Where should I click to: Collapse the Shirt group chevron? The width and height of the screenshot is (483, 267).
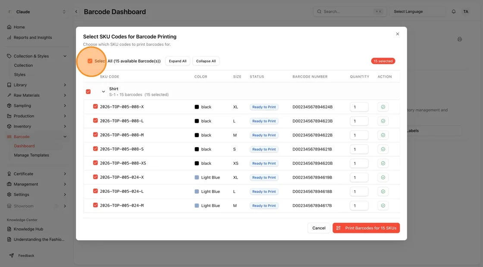103,91
